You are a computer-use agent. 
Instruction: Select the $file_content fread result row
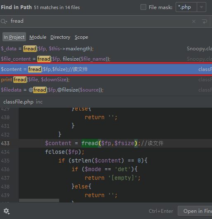pos(106,59)
